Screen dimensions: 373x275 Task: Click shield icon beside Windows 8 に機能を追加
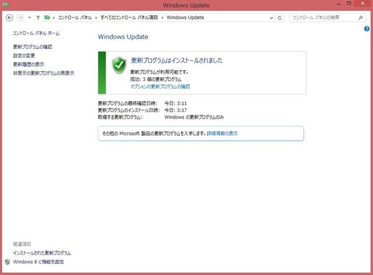(x=8, y=262)
